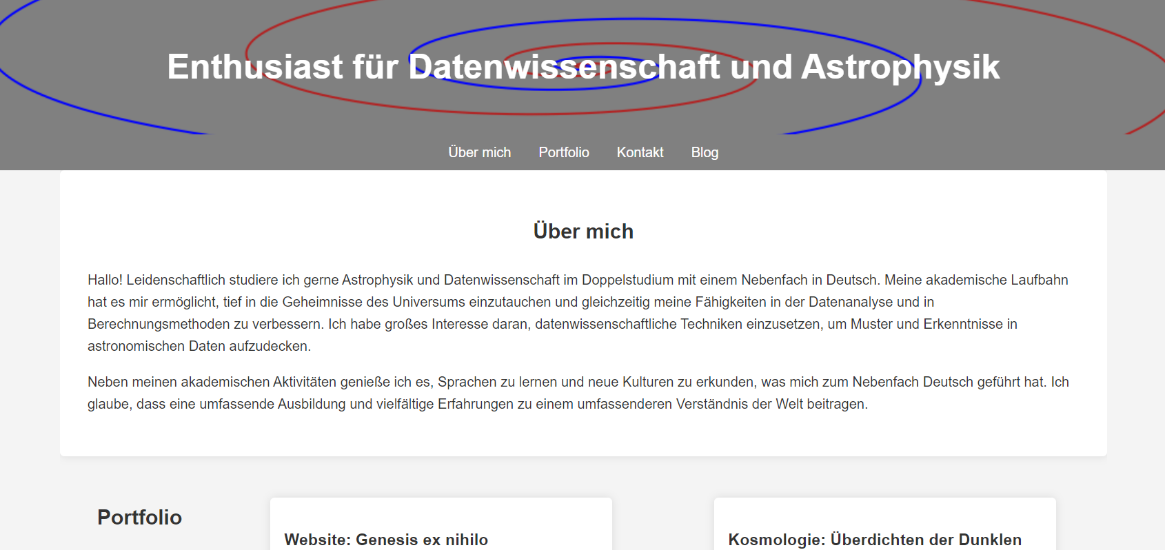Open the Über mich navigation link
Viewport: 1165px width, 550px height.
[479, 152]
